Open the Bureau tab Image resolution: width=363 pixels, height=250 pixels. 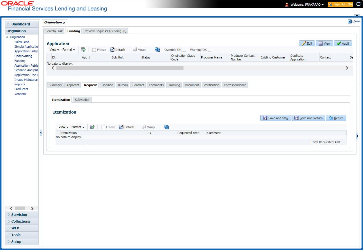[x=123, y=85]
